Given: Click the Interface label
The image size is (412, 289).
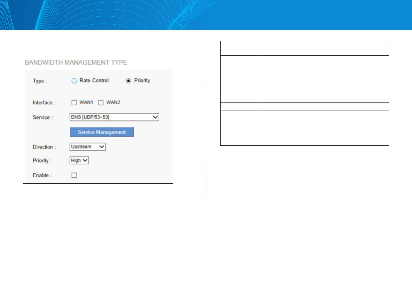Looking at the screenshot, I should (44, 103).
